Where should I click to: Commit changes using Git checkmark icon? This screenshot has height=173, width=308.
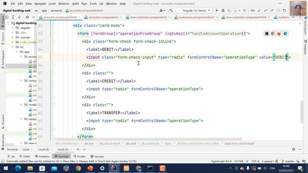[x=266, y=11]
